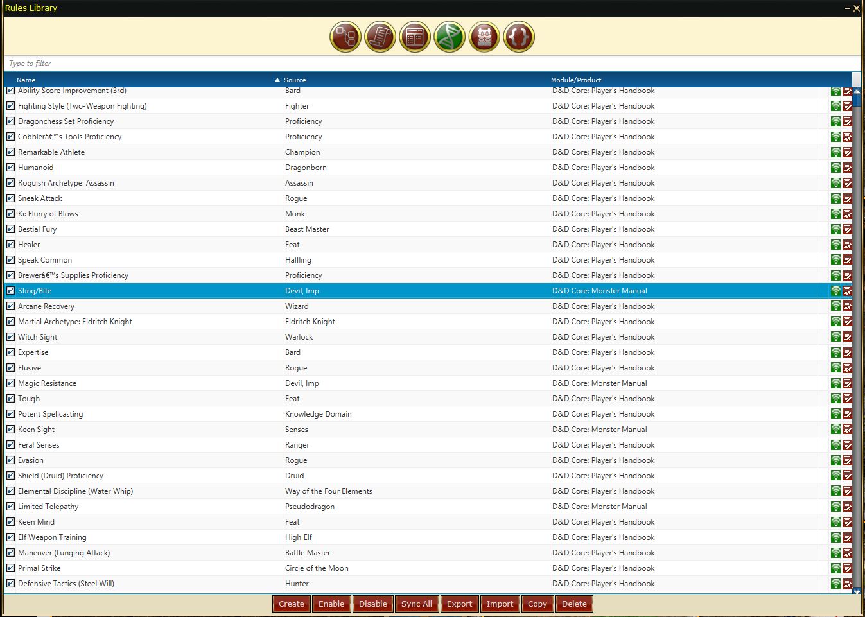Select the green DNA helix category icon
The image size is (865, 617).
(x=450, y=37)
